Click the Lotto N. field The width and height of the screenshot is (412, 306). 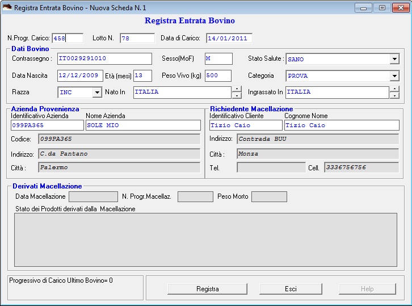coord(137,38)
